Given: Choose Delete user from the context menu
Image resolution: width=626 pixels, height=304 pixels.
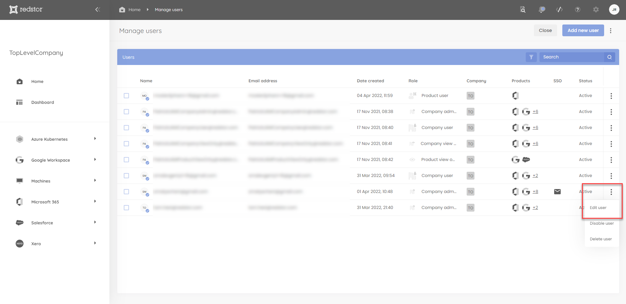Looking at the screenshot, I should coord(602,239).
